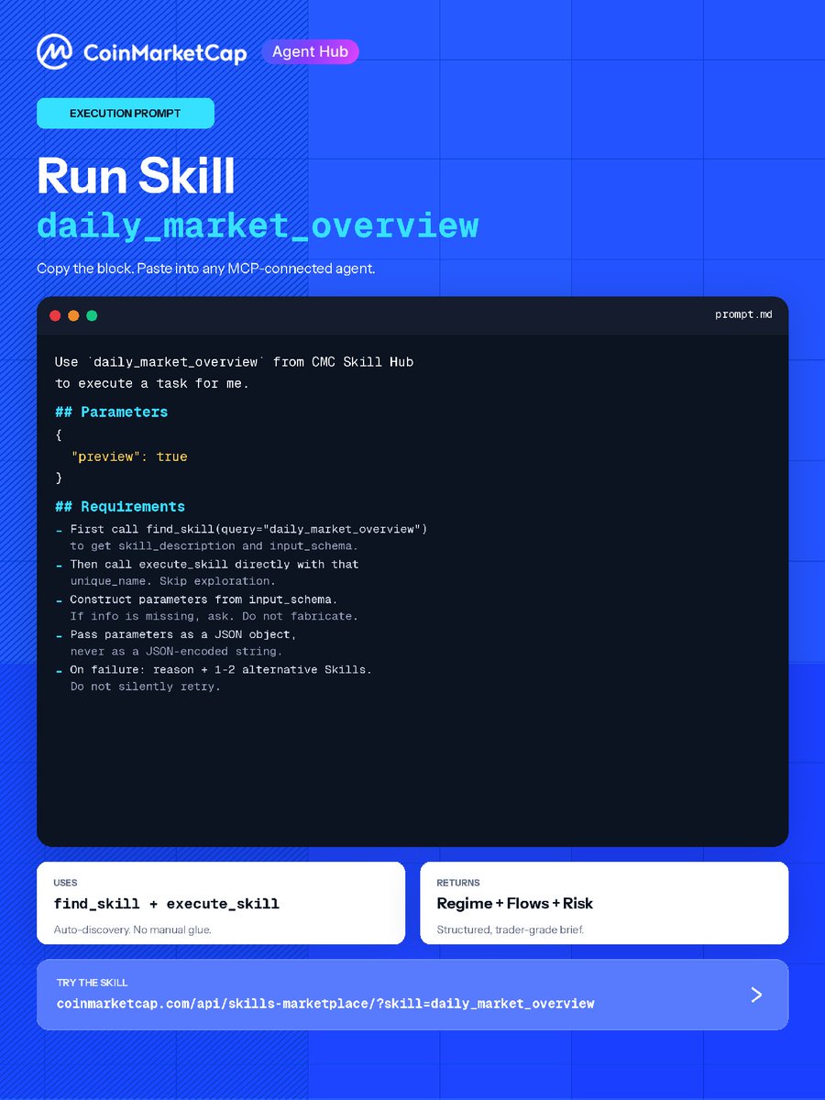Click the red window dot
Viewport: 825px width, 1100px height.
[x=55, y=315]
